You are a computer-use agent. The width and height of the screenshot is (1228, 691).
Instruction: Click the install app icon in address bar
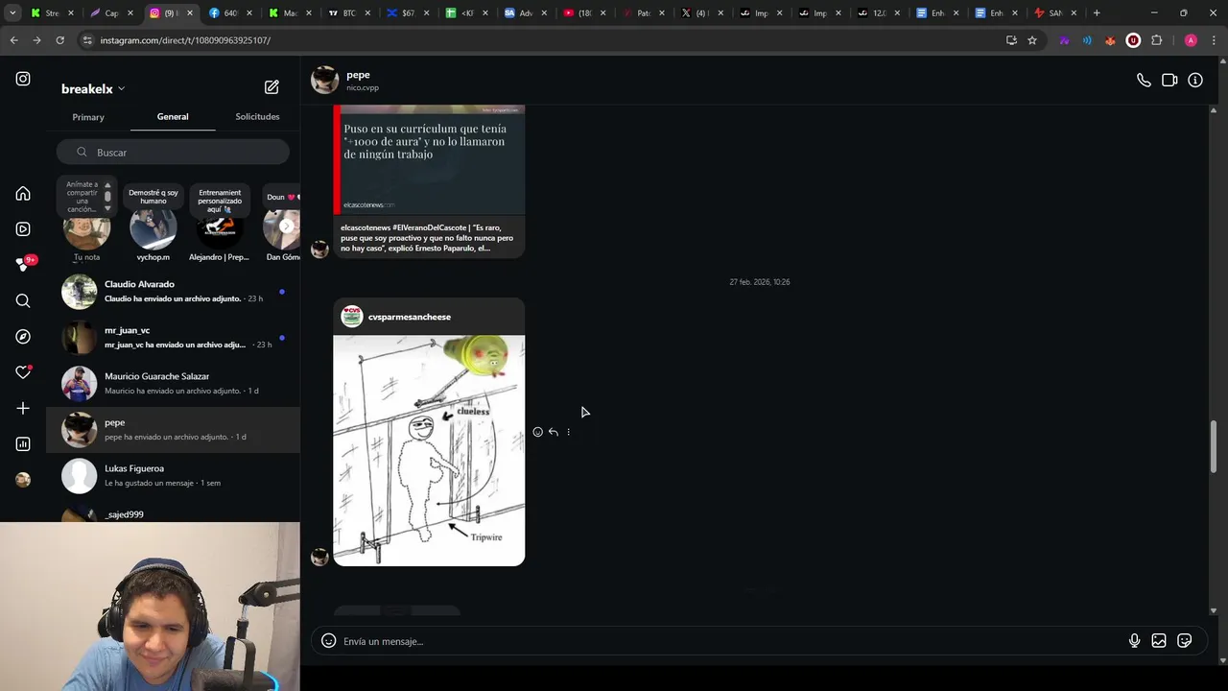(1011, 40)
